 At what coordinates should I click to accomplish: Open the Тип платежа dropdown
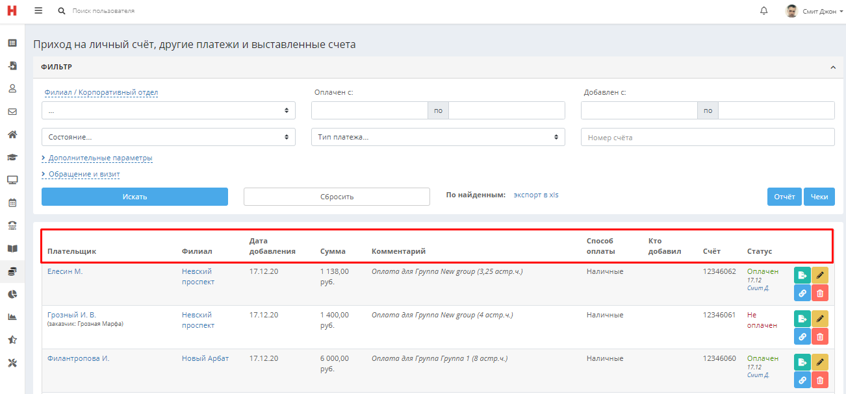(x=438, y=137)
